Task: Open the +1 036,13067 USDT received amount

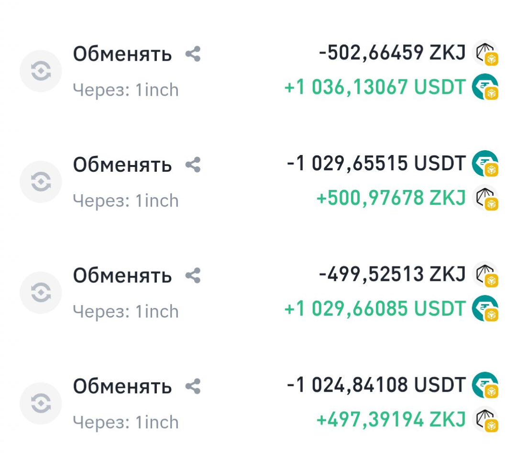Action: (374, 87)
